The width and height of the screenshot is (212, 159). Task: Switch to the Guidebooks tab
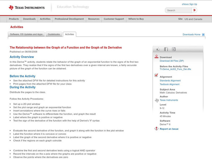click(54, 34)
